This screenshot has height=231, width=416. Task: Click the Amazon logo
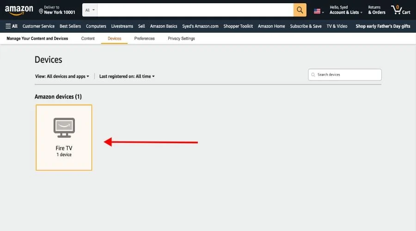(x=19, y=10)
